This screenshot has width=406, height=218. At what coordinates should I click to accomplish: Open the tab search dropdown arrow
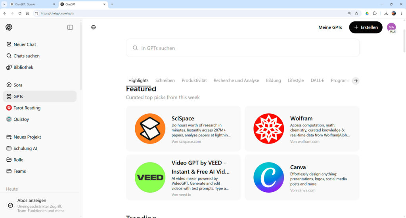pyautogui.click(x=4, y=4)
